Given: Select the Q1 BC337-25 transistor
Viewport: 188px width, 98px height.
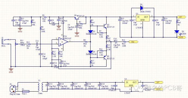Looking at the screenshot, I should pos(77,18).
